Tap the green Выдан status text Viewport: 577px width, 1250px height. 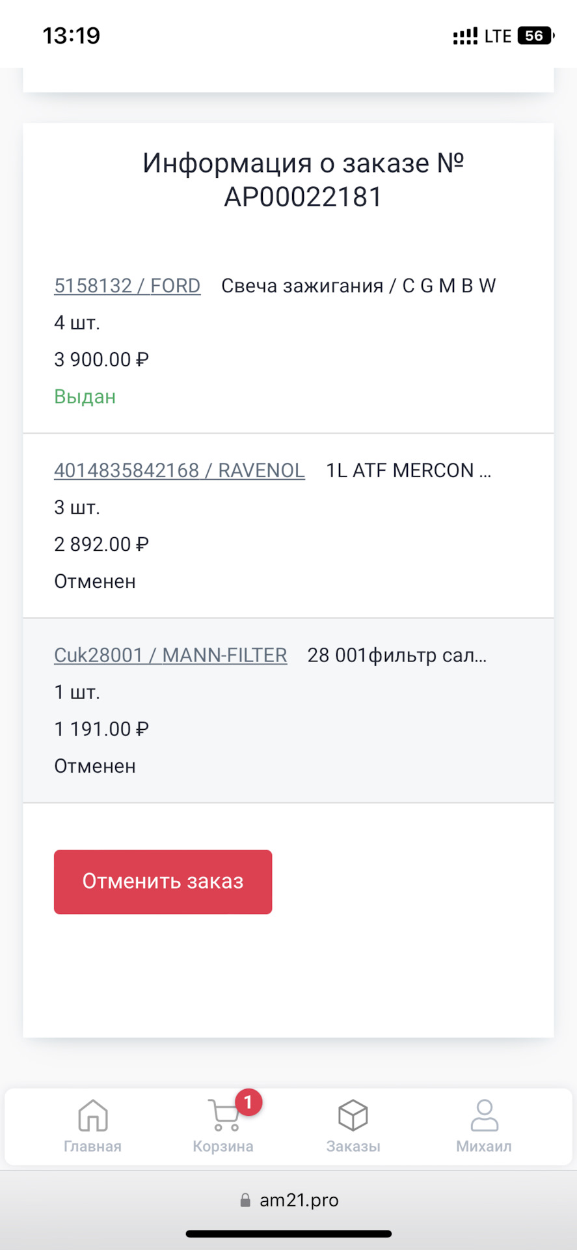(85, 396)
